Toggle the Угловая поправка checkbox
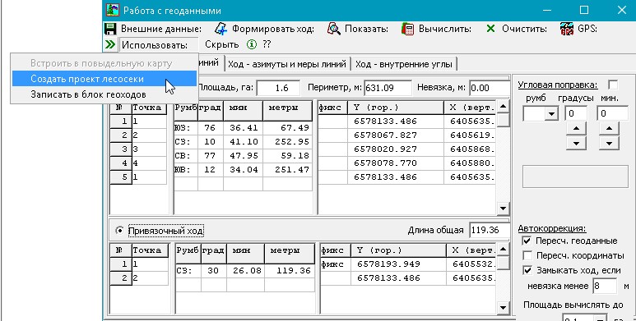Image resolution: width=636 pixels, height=321 pixels. coord(613,85)
